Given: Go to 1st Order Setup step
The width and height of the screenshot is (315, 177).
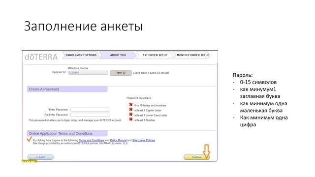Looking at the screenshot, I should coord(155,55).
